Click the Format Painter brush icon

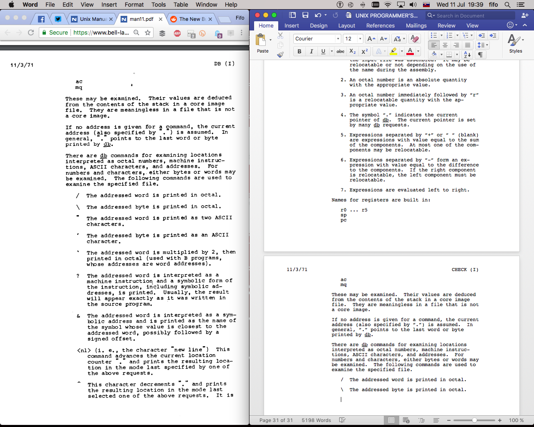pyautogui.click(x=280, y=54)
